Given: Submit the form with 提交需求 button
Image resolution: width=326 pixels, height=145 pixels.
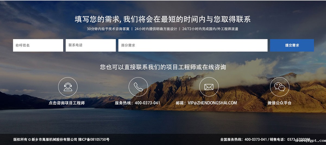Looking at the screenshot, I should pos(292,45).
